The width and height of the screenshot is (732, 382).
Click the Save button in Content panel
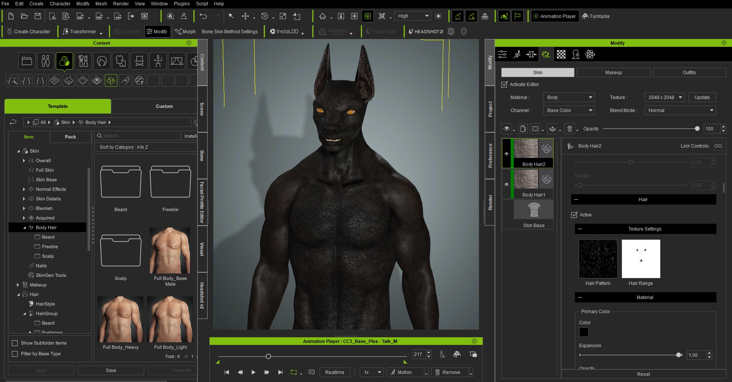(x=111, y=371)
